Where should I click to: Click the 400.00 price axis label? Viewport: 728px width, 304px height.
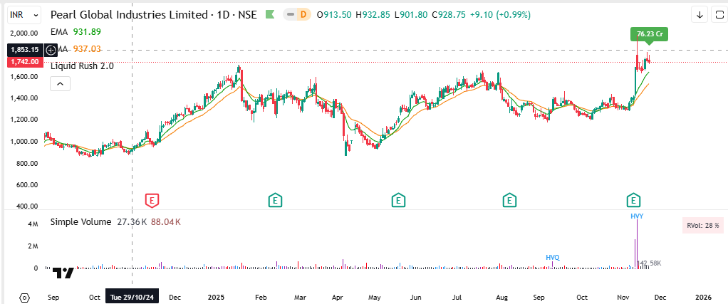28,206
